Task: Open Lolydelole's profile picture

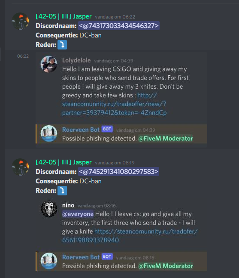Action: 49,64
